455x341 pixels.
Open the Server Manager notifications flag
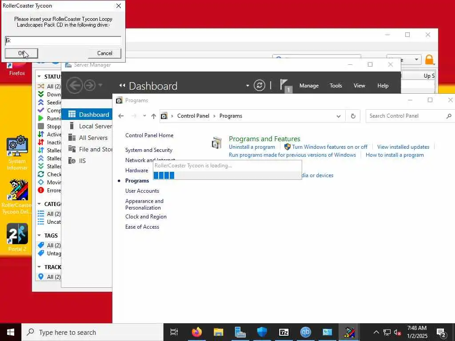[x=285, y=86]
